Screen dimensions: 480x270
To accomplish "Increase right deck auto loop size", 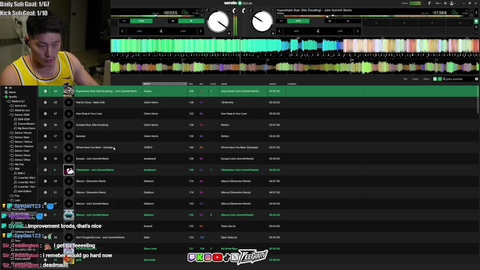I will [x=357, y=31].
